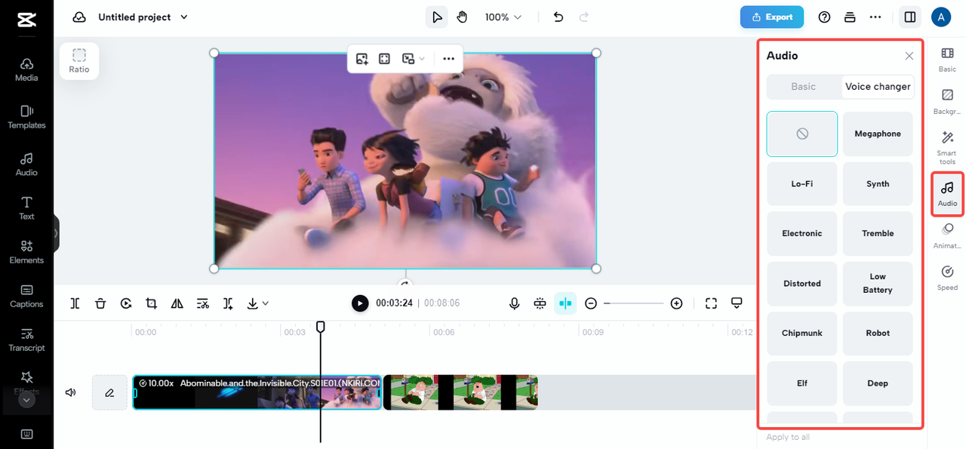
Task: Zoom in the timeline with plus
Action: (x=677, y=303)
